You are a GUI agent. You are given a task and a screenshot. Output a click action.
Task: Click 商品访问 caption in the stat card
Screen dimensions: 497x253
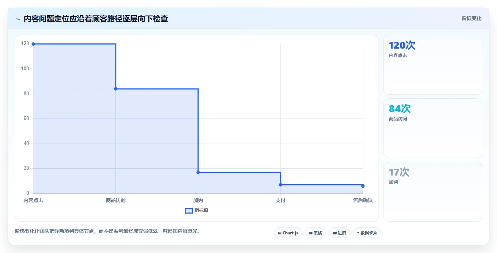point(398,119)
